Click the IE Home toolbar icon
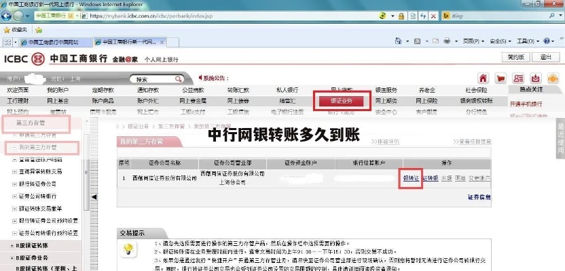This screenshot has height=271, width=565. pos(398,41)
